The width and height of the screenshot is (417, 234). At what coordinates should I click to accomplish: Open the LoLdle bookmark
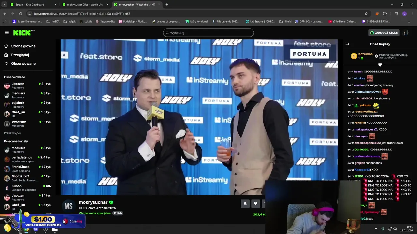pyautogui.click(x=86, y=22)
